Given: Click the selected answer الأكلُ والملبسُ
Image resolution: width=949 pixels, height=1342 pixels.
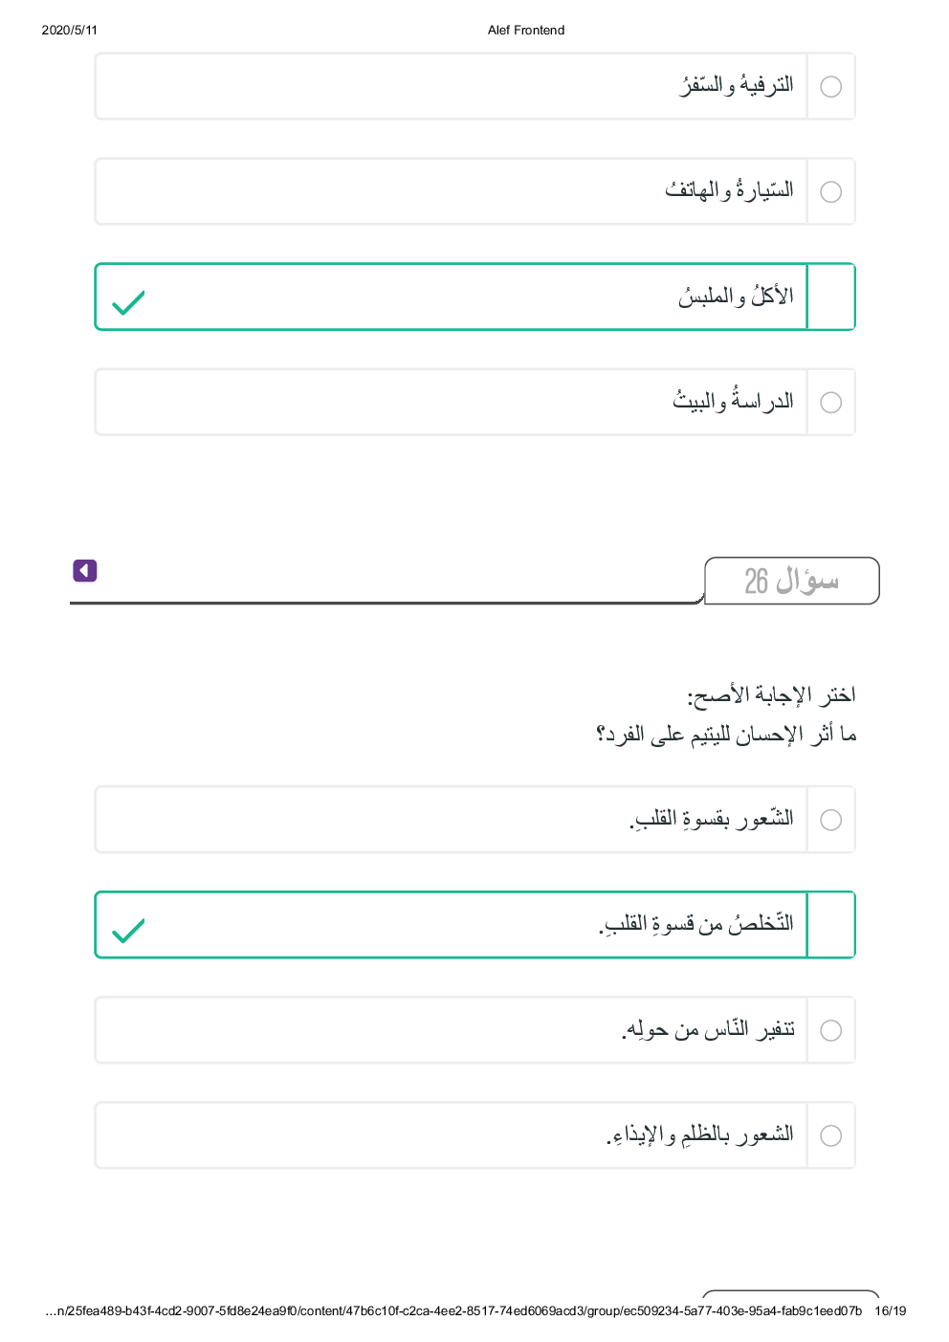Looking at the screenshot, I should (x=736, y=297).
